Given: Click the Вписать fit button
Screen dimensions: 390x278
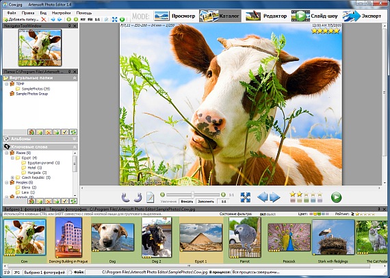Looking at the screenshot, I should (187, 201).
